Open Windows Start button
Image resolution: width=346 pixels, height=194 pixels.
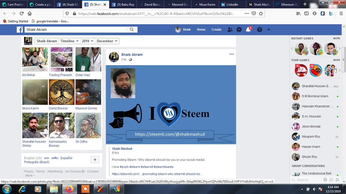tap(6, 189)
